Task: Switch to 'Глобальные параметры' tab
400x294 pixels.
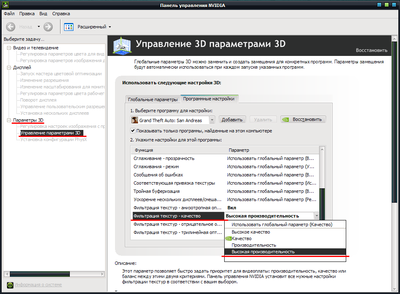Action: [x=153, y=100]
